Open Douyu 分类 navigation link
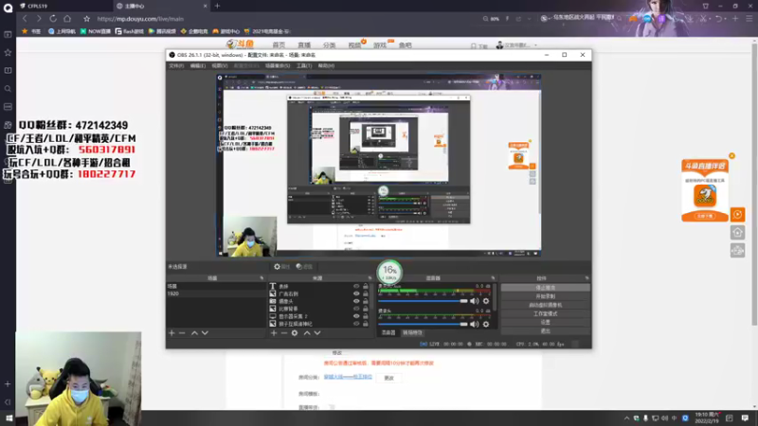The height and width of the screenshot is (426, 758). [329, 45]
